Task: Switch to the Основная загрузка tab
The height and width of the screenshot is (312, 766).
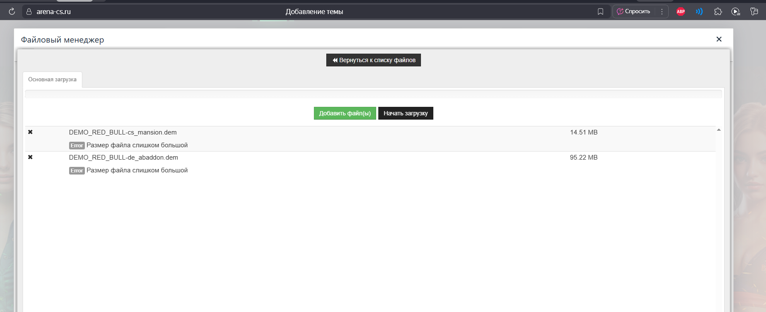Action: coord(52,80)
